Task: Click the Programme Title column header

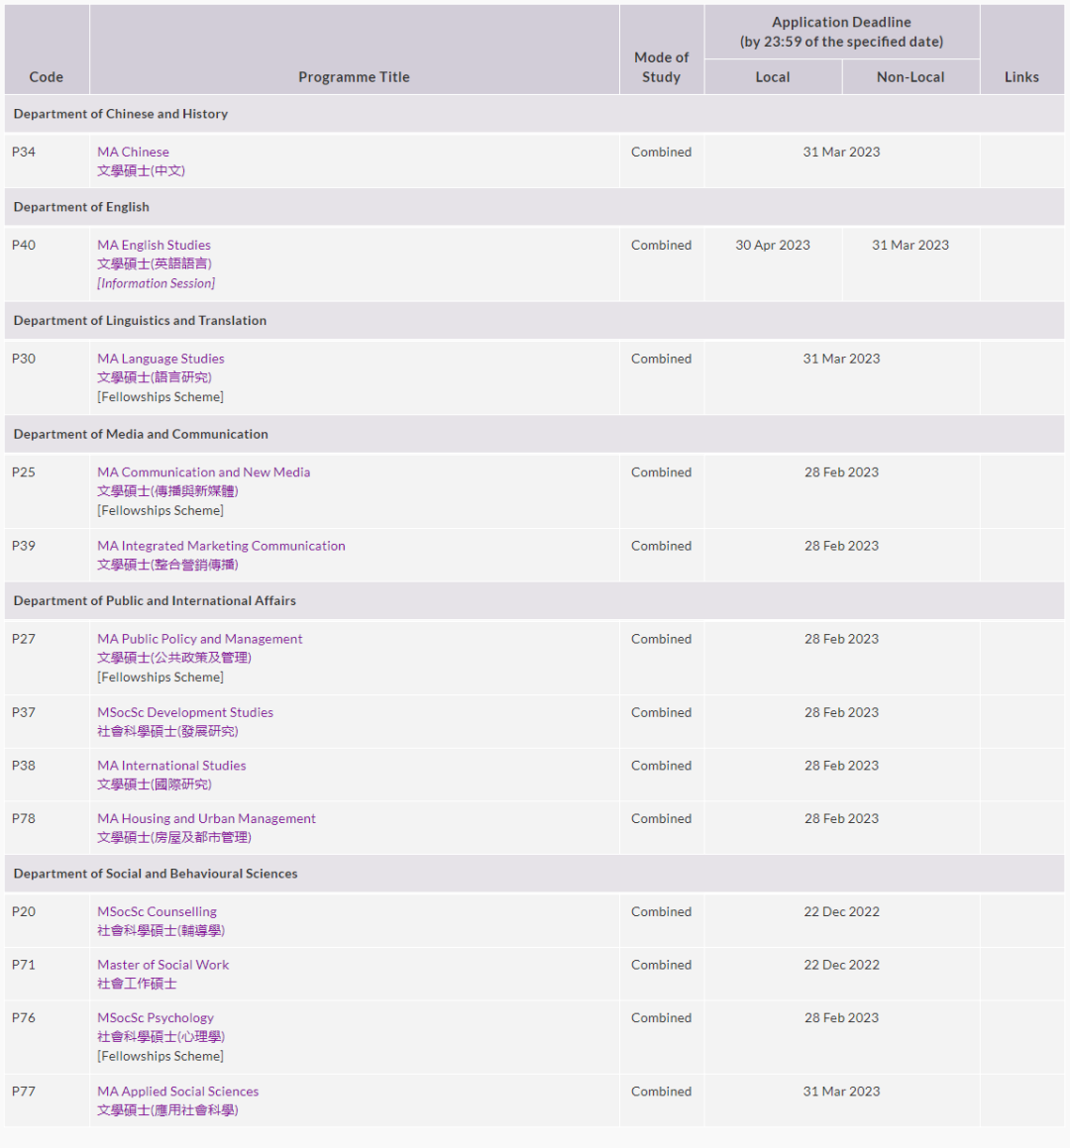Action: point(354,77)
